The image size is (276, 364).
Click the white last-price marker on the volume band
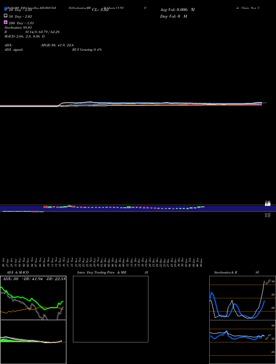268,204
